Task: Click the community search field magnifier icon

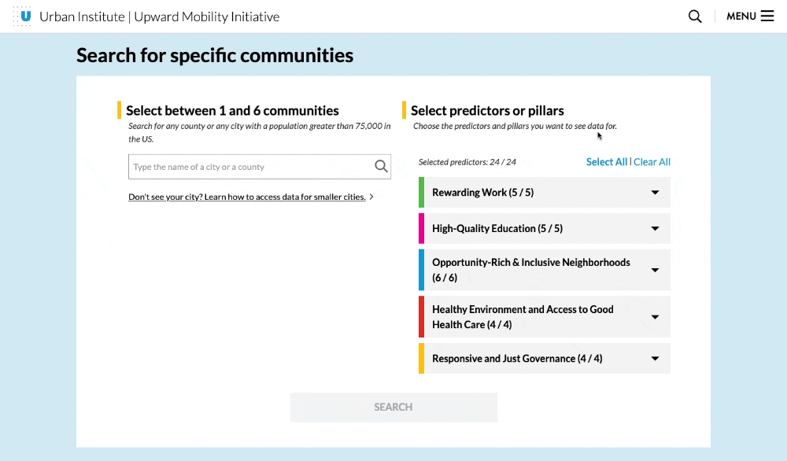Action: pyautogui.click(x=381, y=167)
